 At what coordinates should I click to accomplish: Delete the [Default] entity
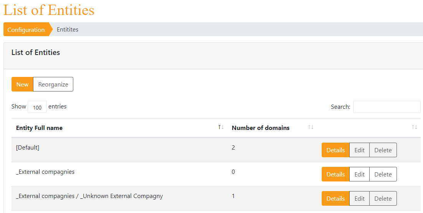[383, 150]
